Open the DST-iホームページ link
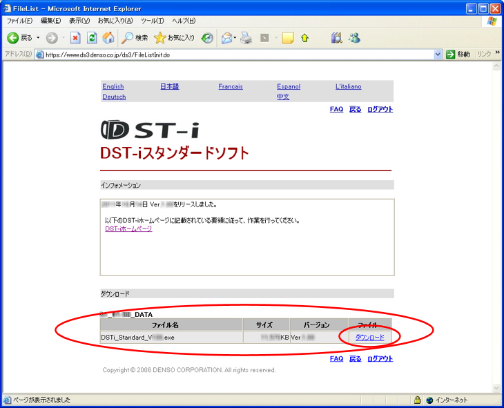This screenshot has height=408, width=504. pos(128,229)
